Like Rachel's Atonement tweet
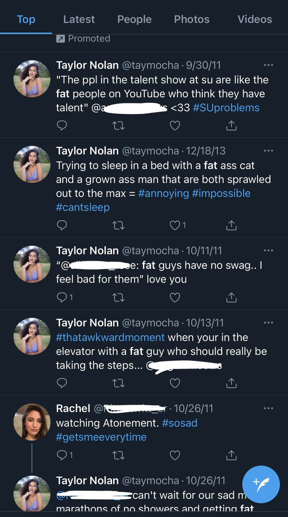This screenshot has height=517, width=288. (174, 455)
